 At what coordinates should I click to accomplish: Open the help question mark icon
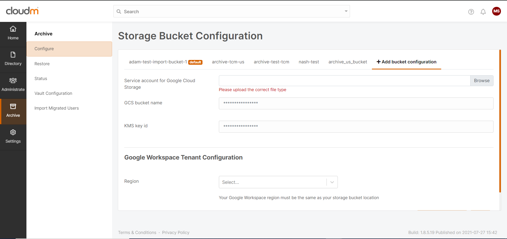point(471,12)
